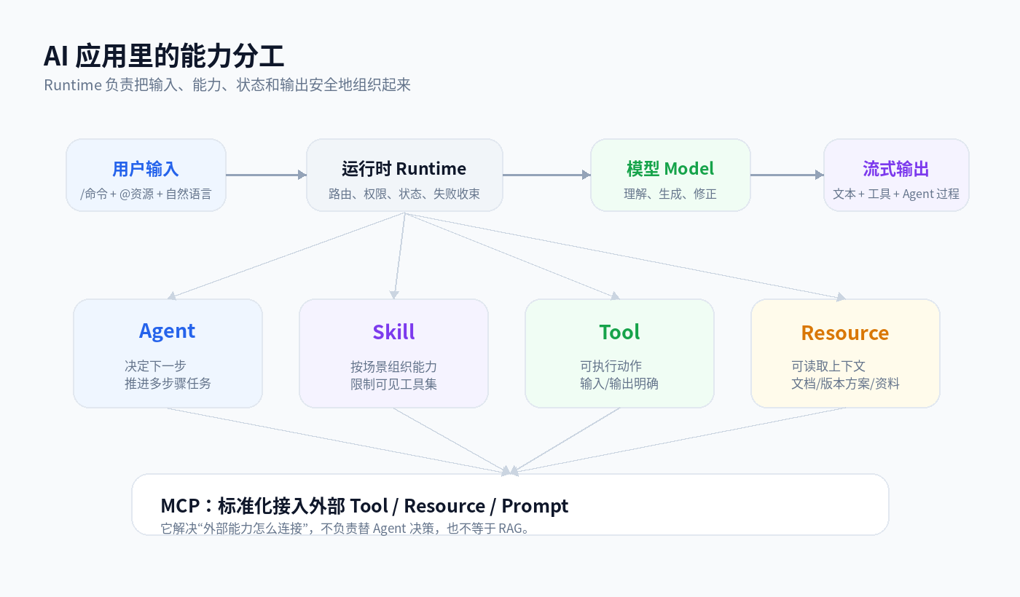Select the 'MCP：标准化接入外部' heading
The width and height of the screenshot is (1020, 597).
coord(364,505)
